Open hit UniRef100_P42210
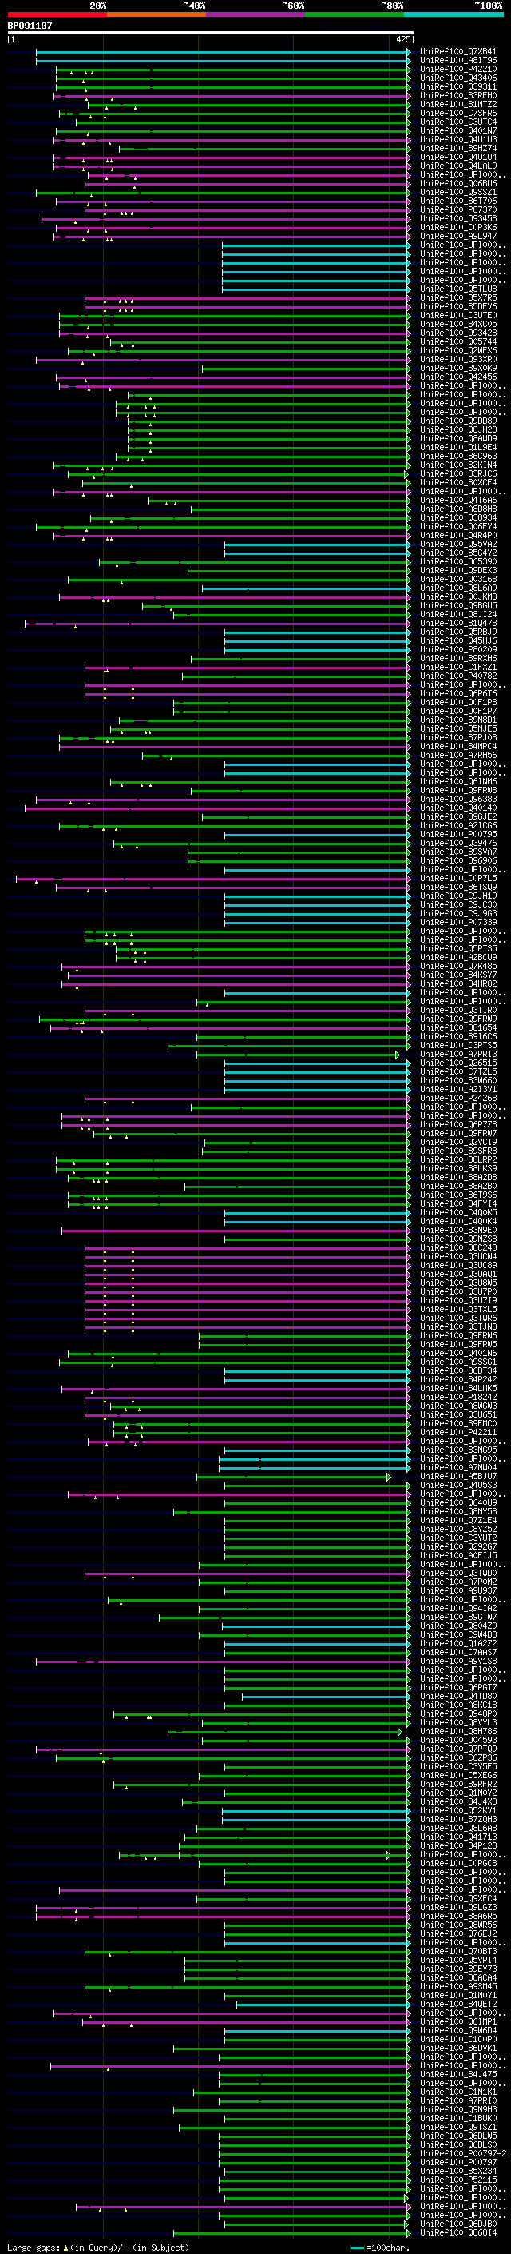The height and width of the screenshot is (2254, 511). 458,69
